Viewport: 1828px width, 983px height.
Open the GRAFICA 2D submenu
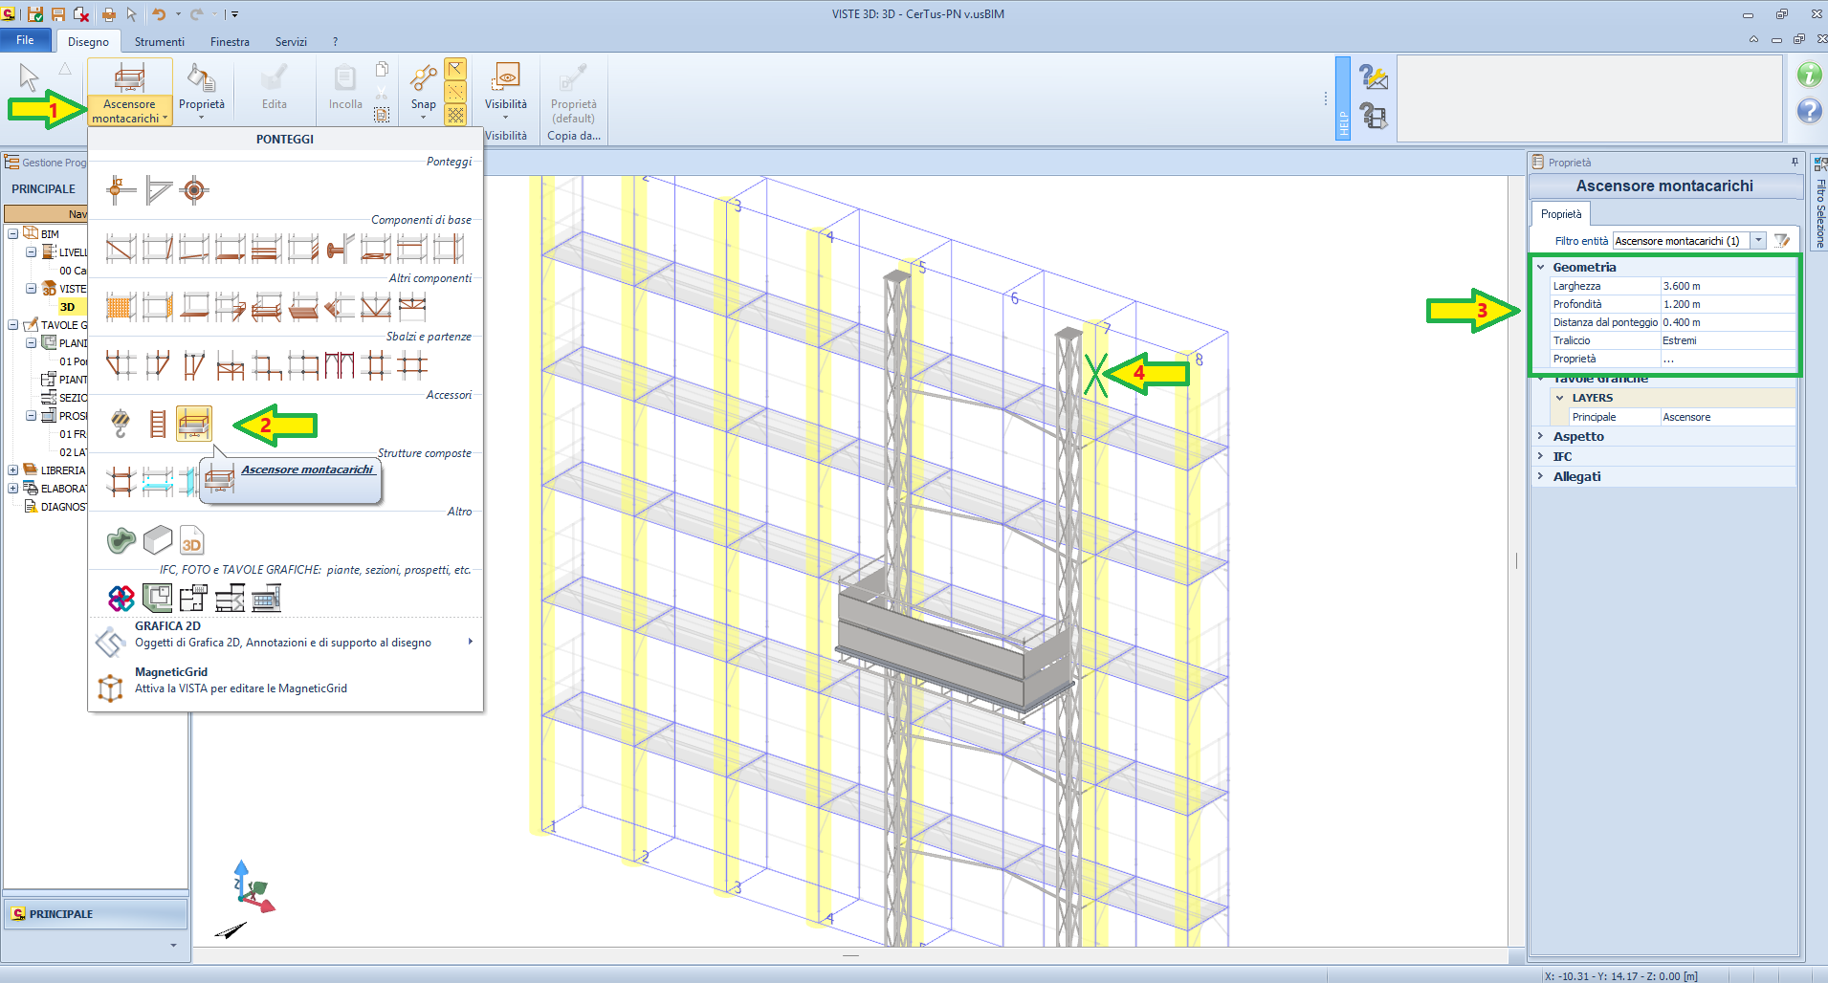285,635
